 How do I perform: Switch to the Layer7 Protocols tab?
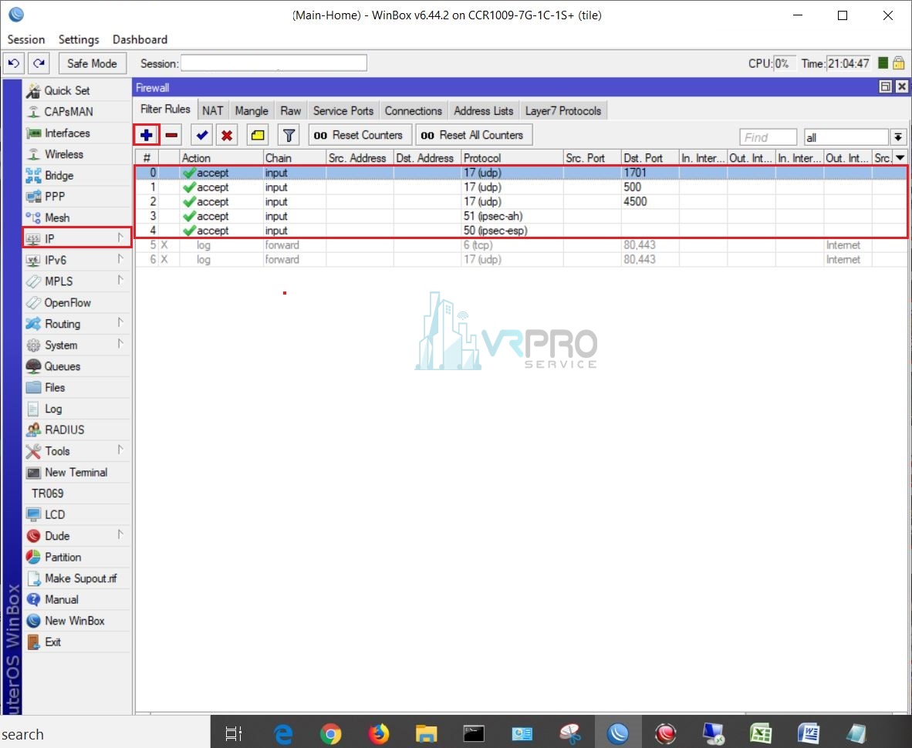pyautogui.click(x=563, y=110)
